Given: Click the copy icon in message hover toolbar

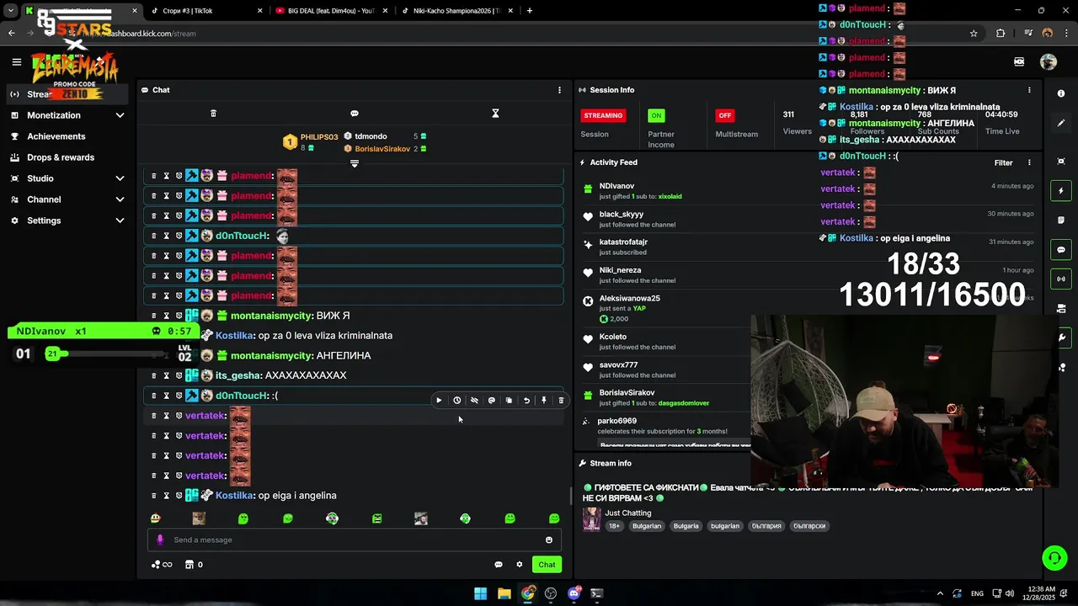Looking at the screenshot, I should click(x=509, y=401).
